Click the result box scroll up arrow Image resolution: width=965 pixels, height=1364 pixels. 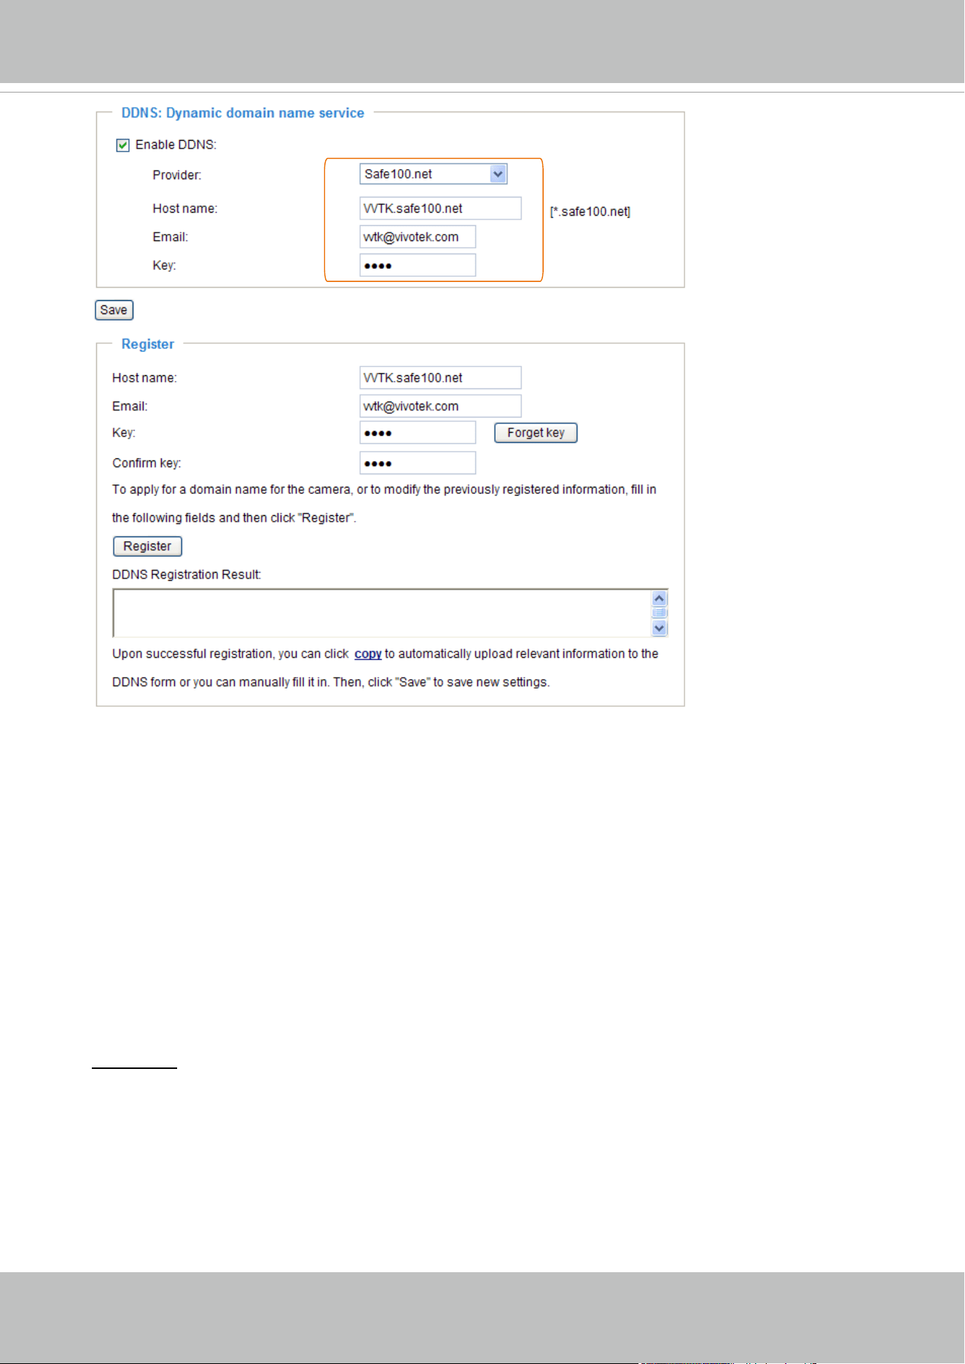pyautogui.click(x=660, y=598)
